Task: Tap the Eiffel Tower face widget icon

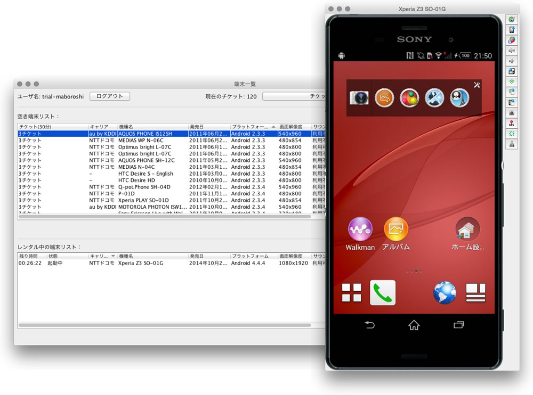Action: pos(459,98)
